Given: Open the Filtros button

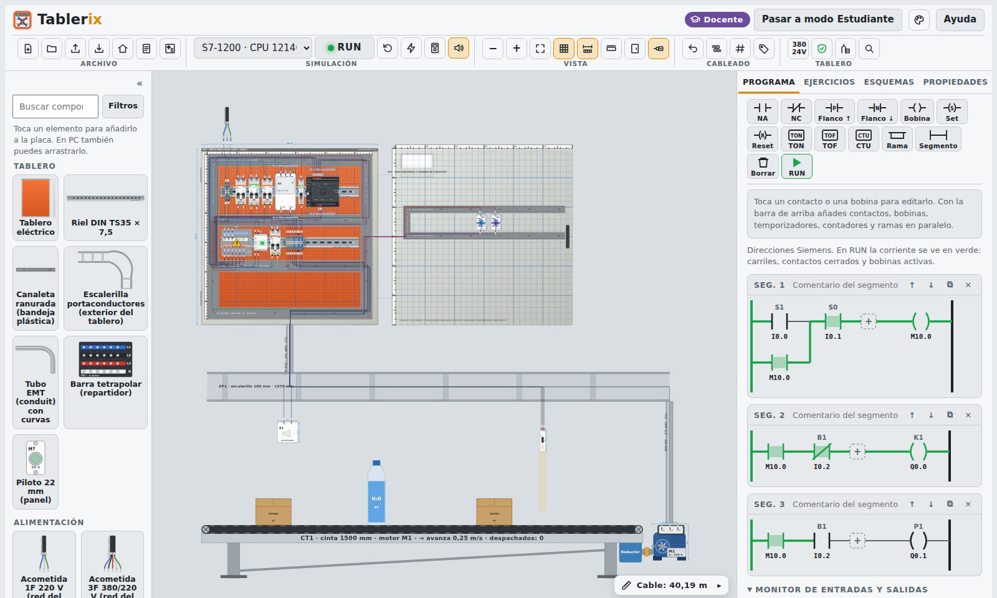Looking at the screenshot, I should pyautogui.click(x=123, y=106).
